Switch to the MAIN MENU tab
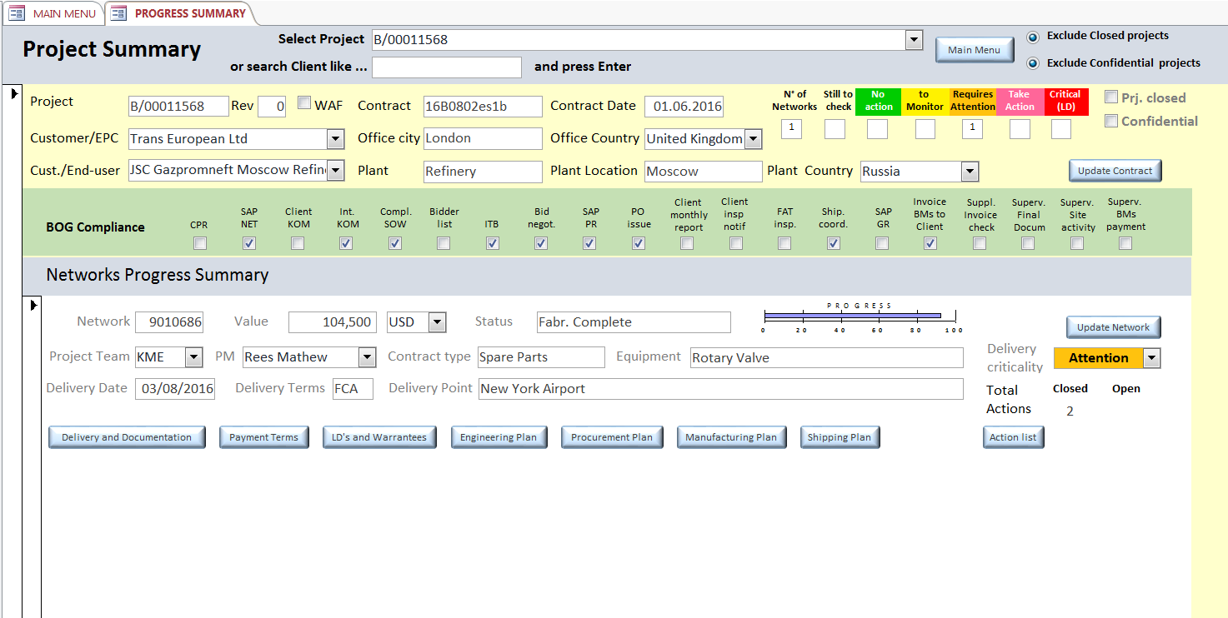 click(53, 13)
